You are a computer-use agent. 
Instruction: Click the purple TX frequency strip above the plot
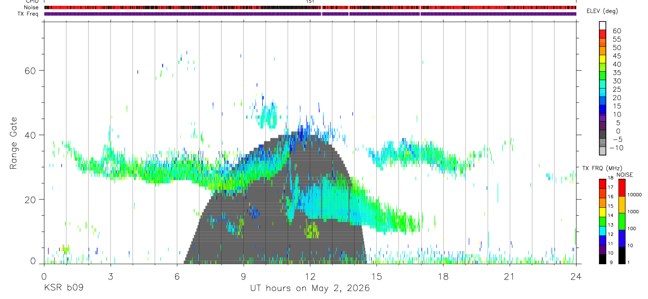tap(310, 14)
